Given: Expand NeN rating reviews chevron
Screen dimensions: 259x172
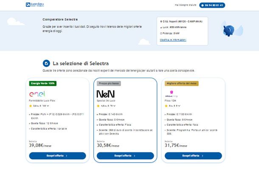Looking at the screenshot, I should point(114,106).
